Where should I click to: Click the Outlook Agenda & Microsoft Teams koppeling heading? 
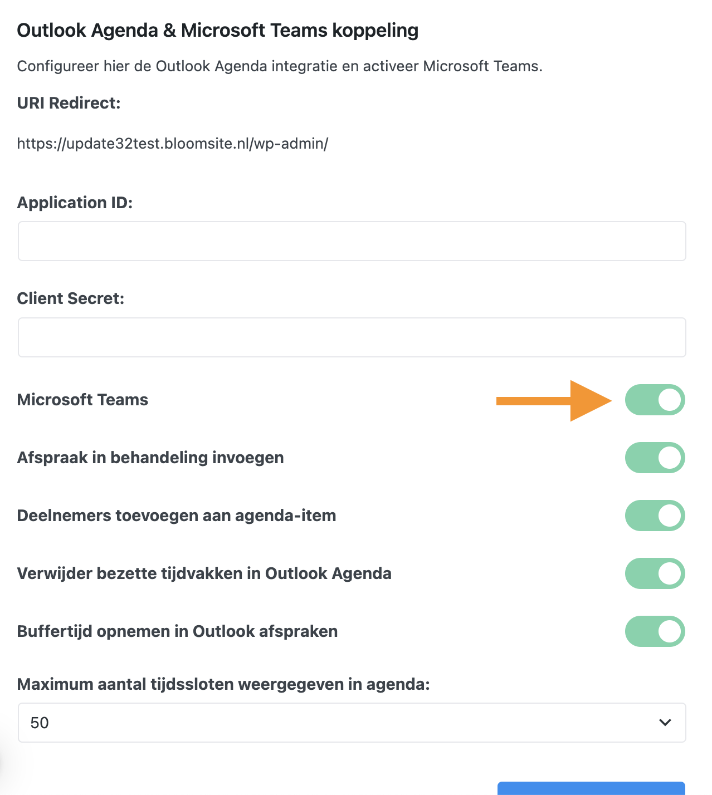218,30
